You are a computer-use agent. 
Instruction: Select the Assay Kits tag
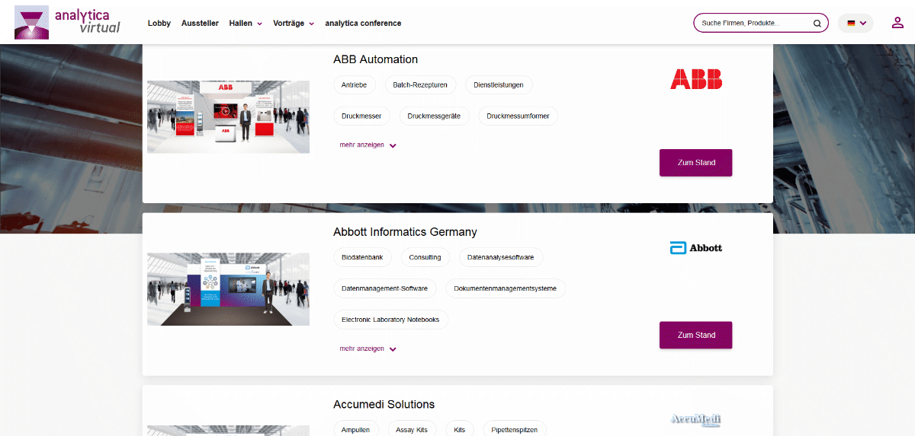(x=412, y=430)
